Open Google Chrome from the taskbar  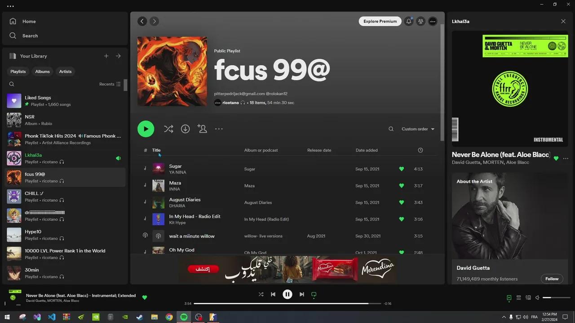[169, 317]
